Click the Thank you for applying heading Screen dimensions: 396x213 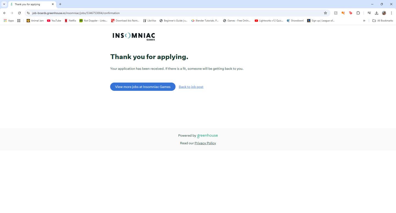[x=149, y=57]
